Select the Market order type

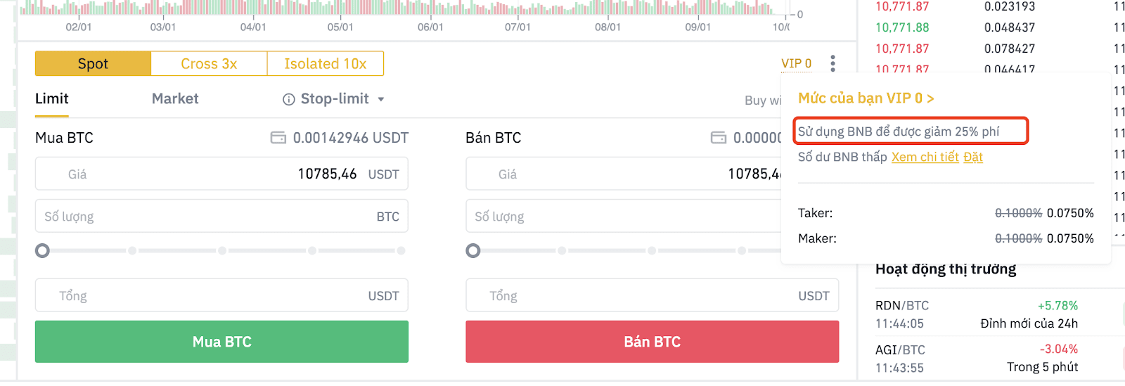coord(175,99)
